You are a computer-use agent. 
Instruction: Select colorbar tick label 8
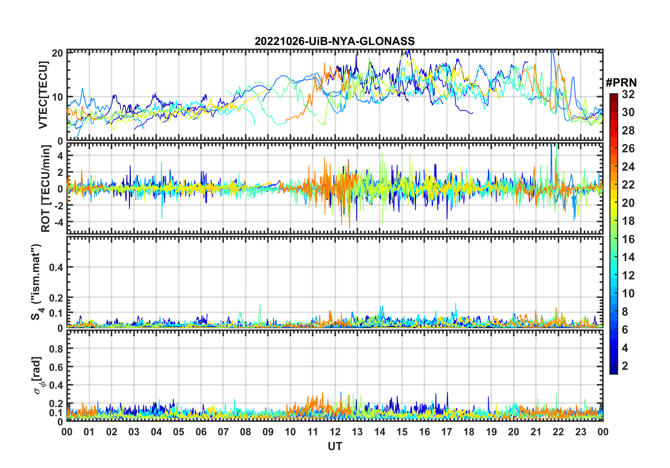click(625, 312)
